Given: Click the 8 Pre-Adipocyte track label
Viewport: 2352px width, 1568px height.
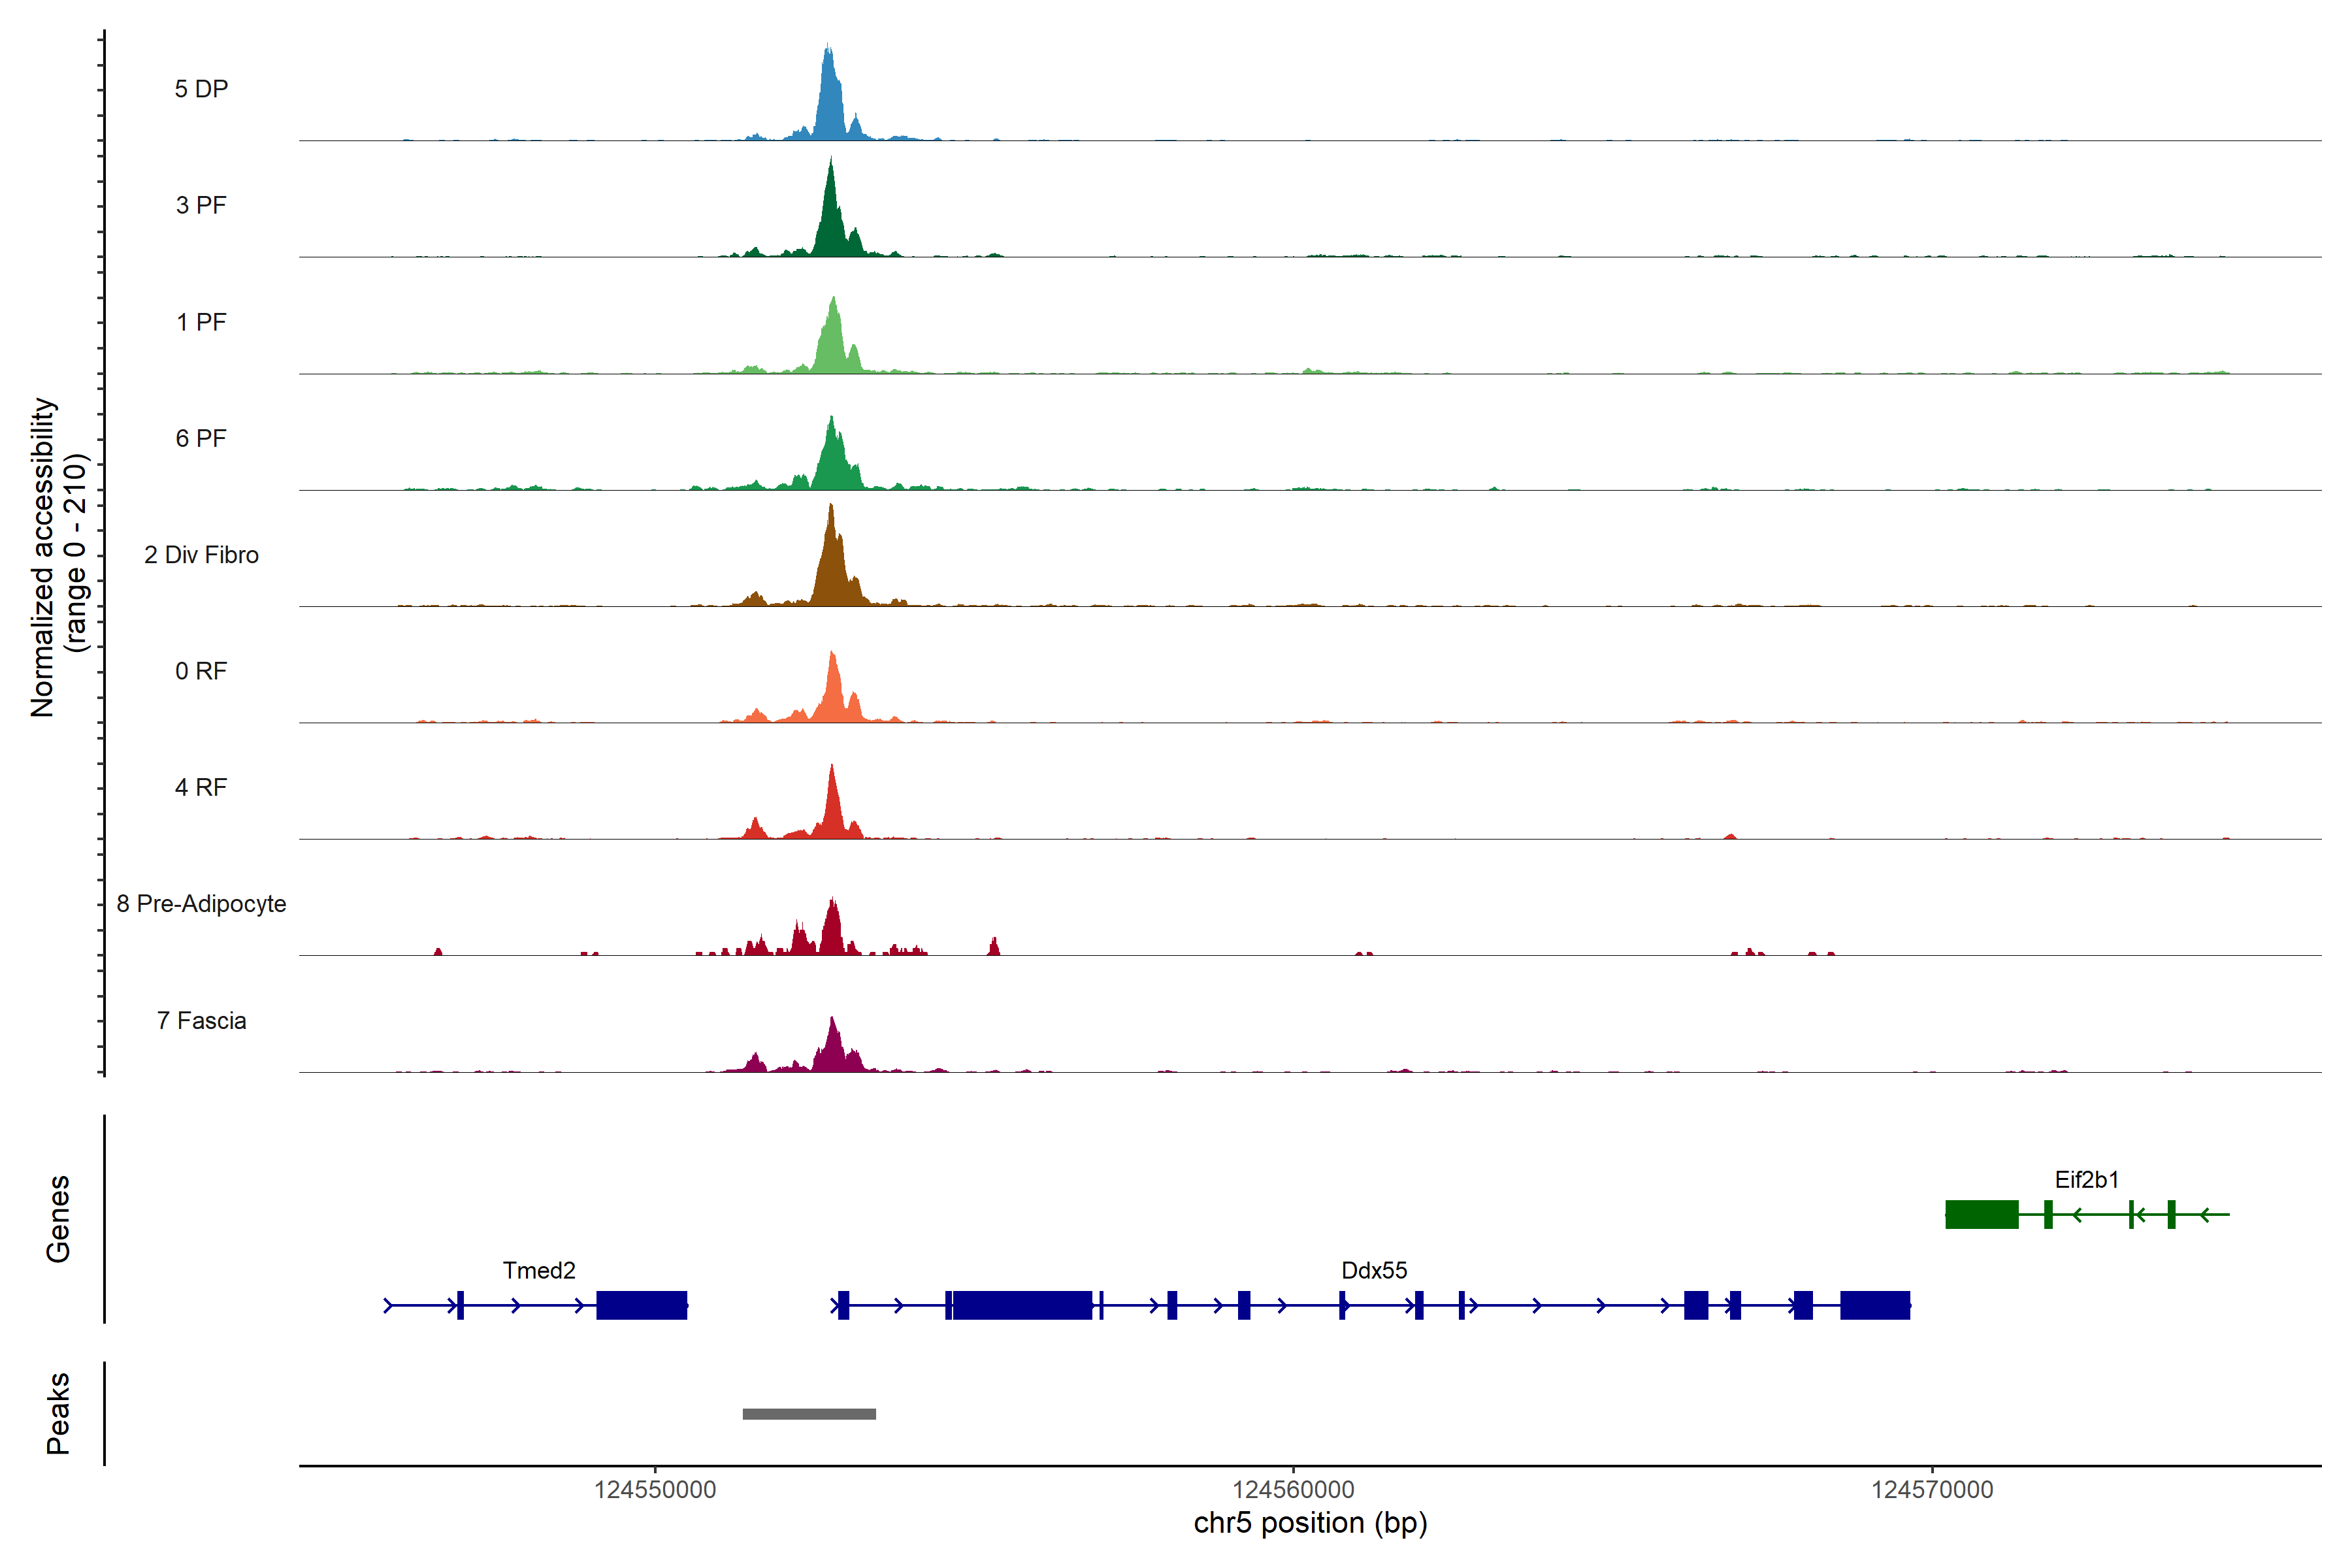Looking at the screenshot, I should [201, 904].
